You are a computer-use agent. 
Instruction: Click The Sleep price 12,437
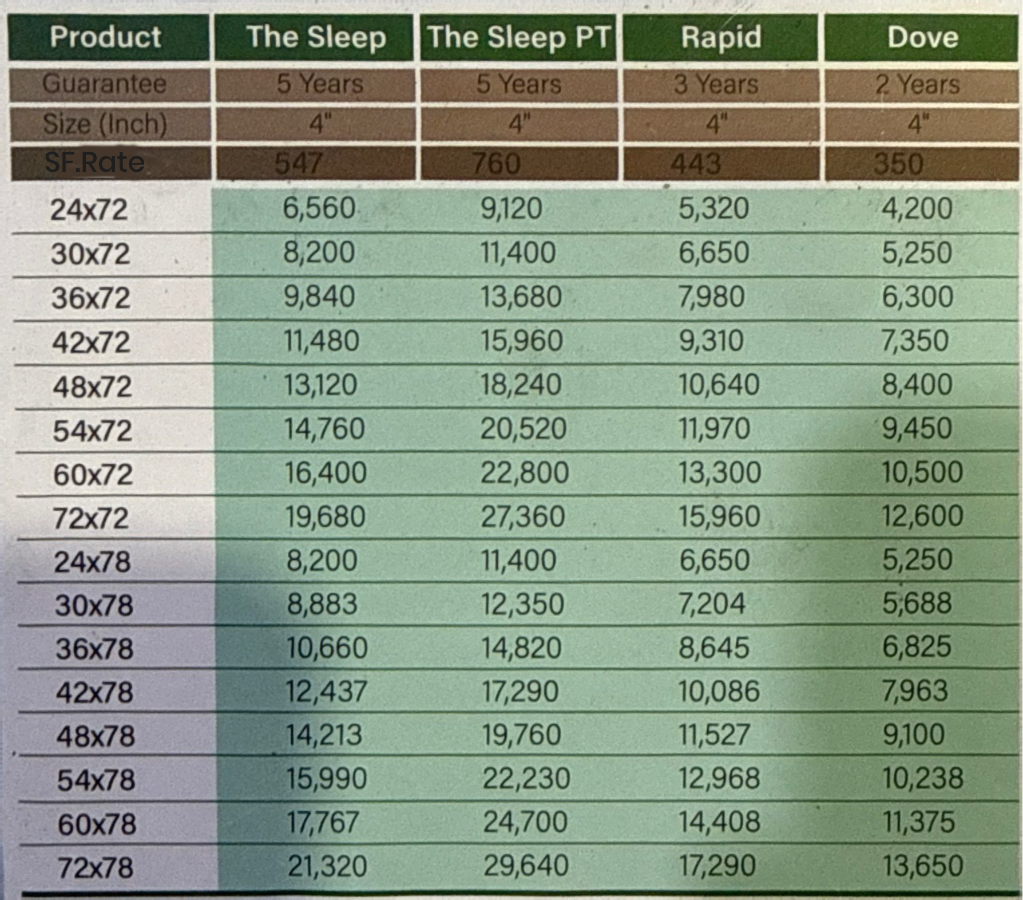[326, 692]
